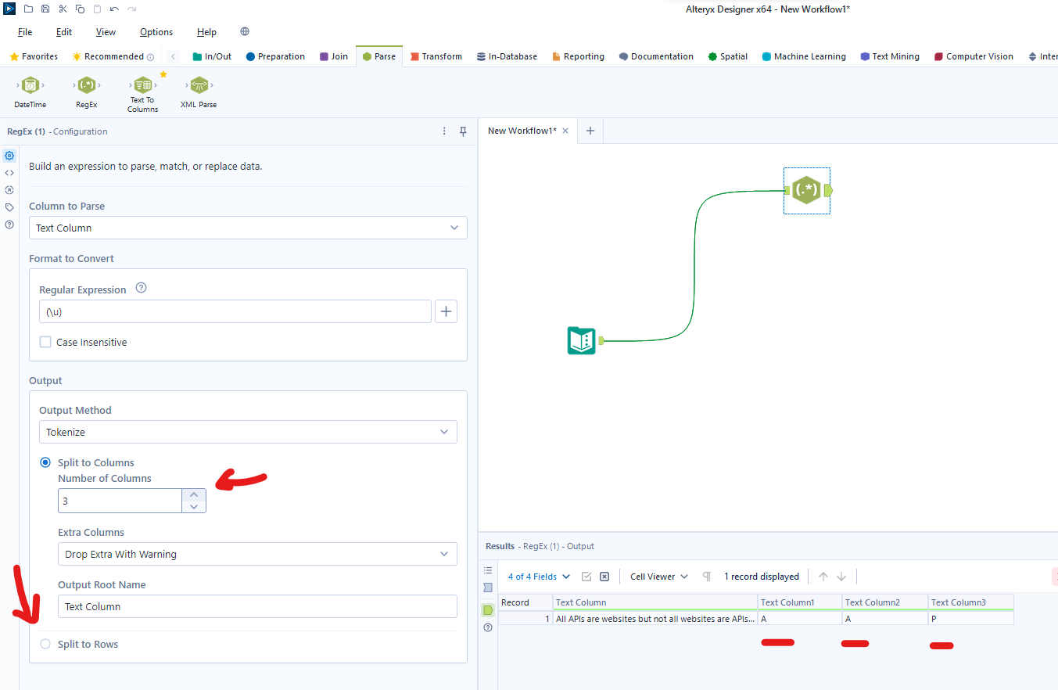Select the Text Input tool on canvas
The width and height of the screenshot is (1058, 690).
(x=582, y=341)
